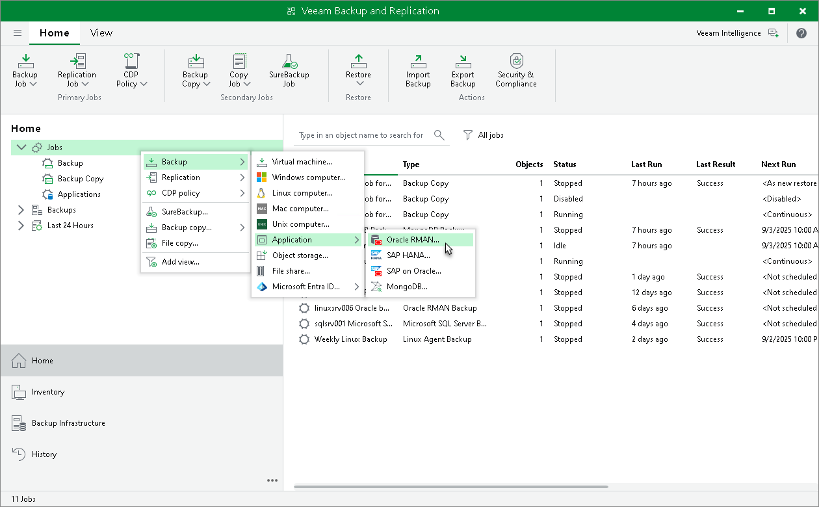Click the Mac computer... icon
The width and height of the screenshot is (819, 507).
click(x=262, y=209)
